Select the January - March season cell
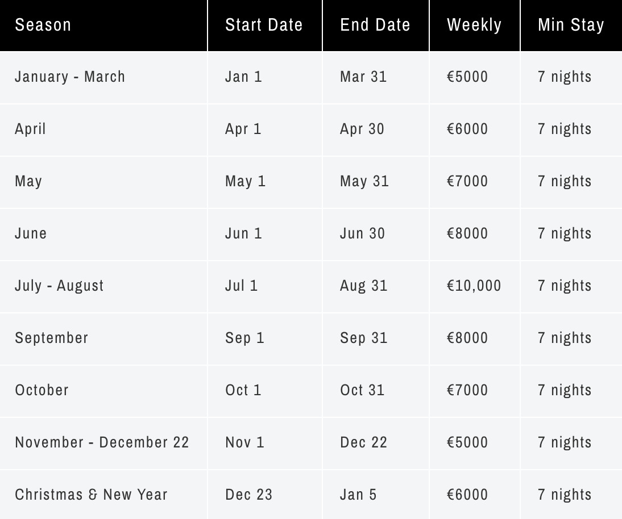622x519 pixels. click(70, 77)
